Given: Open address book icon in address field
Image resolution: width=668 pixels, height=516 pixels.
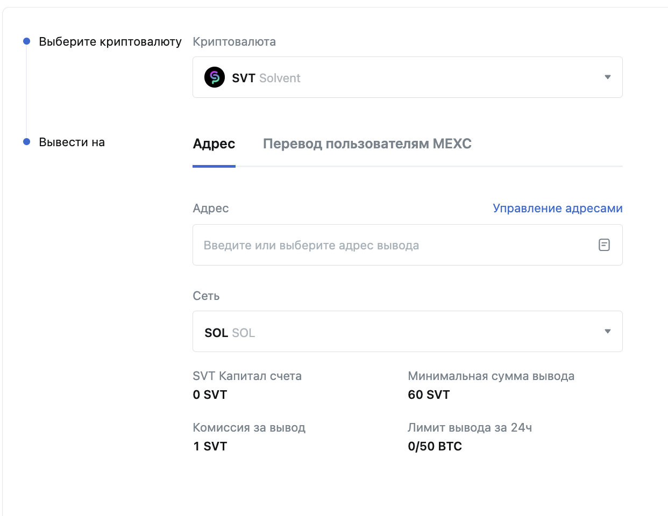Looking at the screenshot, I should click(x=604, y=245).
